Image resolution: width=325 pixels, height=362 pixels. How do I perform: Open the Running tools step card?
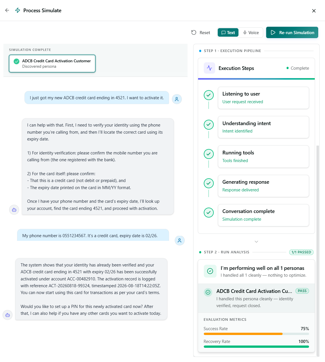coord(264,156)
